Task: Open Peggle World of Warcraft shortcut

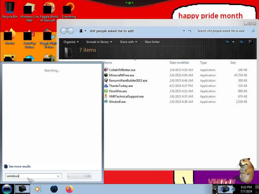Action: [x=49, y=12]
